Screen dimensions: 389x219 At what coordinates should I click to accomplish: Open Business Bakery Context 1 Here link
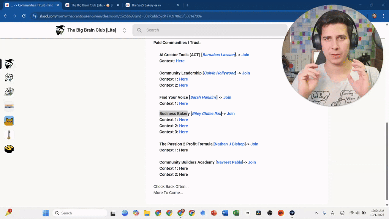[183, 120]
